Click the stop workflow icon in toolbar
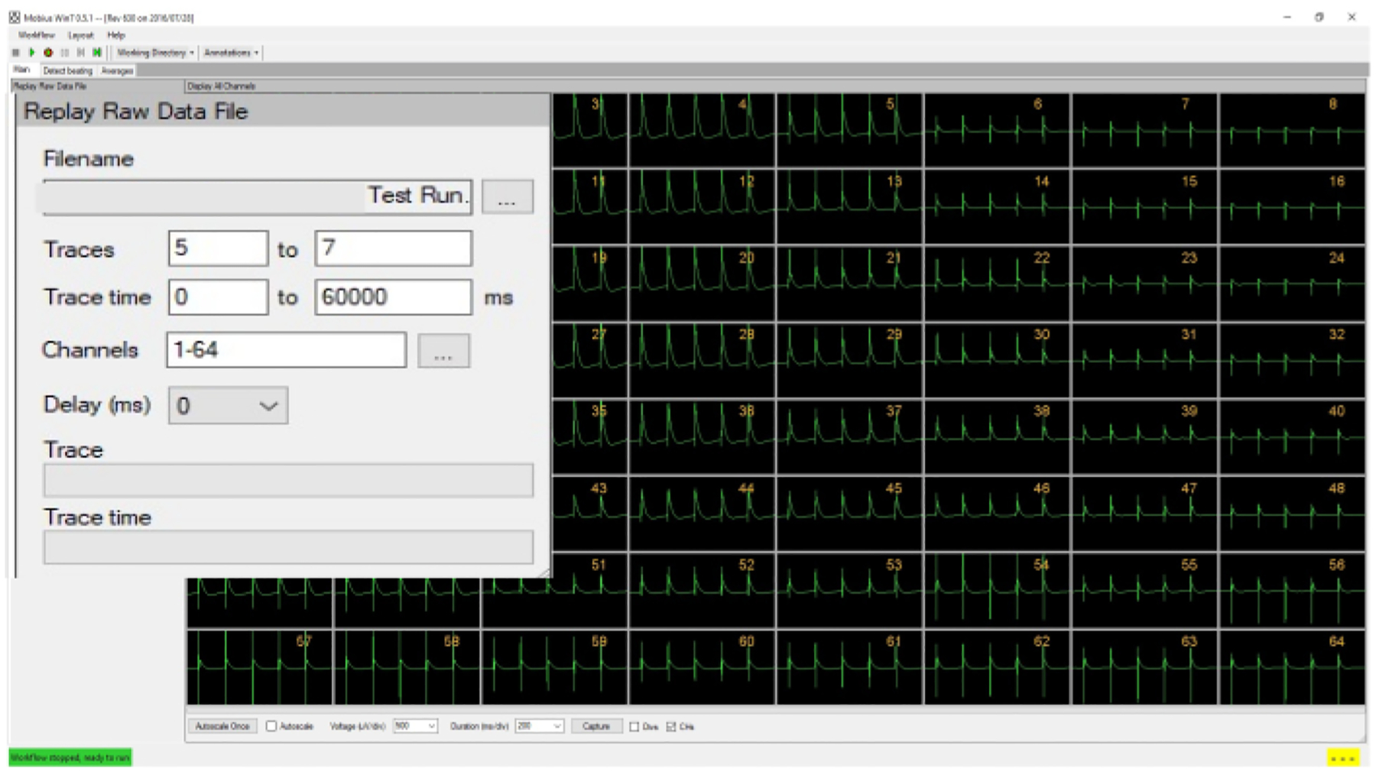The width and height of the screenshot is (1376, 772). pyautogui.click(x=15, y=53)
